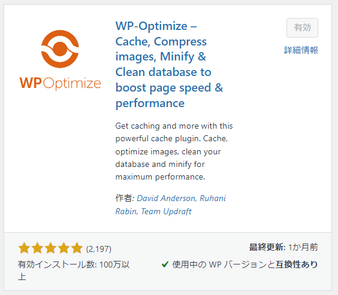Open the David Anderson, Ruhani author link
Screen dimensions: 338x295
181,198
